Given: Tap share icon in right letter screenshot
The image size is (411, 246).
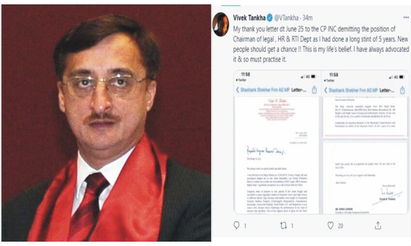Looking at the screenshot, I should point(402,91).
